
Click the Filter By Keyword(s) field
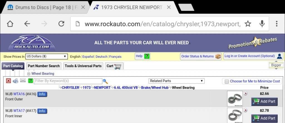click(68, 81)
